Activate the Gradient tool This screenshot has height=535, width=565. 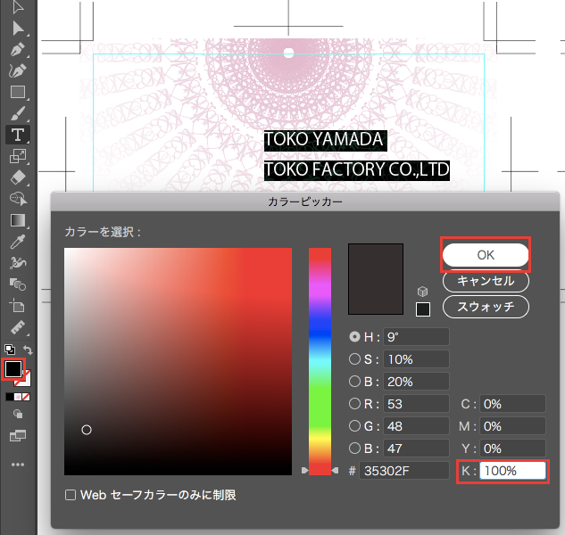pyautogui.click(x=17, y=220)
